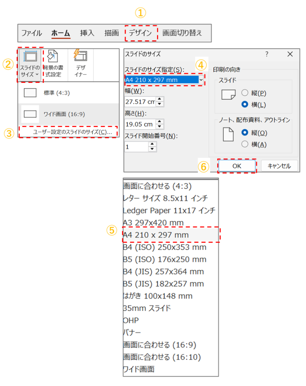This screenshot has width=306, height=386.
Task: Click the help question mark in dialog
Action: tap(267, 54)
